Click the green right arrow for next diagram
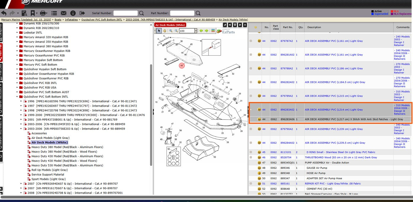This screenshot has width=413, height=202. click(206, 31)
